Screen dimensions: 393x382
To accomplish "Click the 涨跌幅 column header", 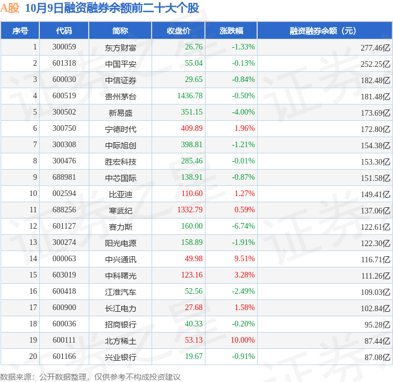I will tap(231, 30).
